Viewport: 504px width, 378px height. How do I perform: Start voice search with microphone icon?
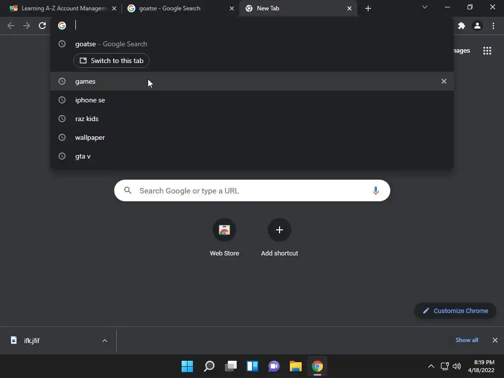[x=376, y=190]
